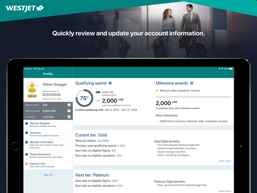Tap 'Zone 1 boarding privileges...' line
The width and height of the screenshot is (257, 193).
tap(173, 155)
